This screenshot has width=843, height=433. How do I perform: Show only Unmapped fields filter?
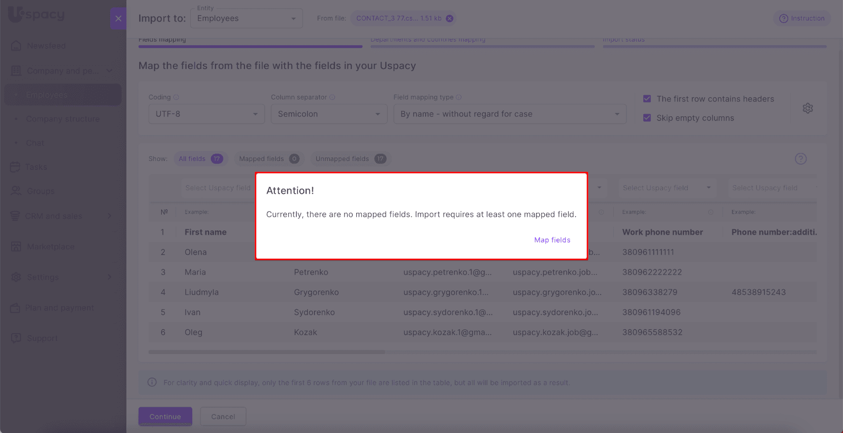point(350,159)
